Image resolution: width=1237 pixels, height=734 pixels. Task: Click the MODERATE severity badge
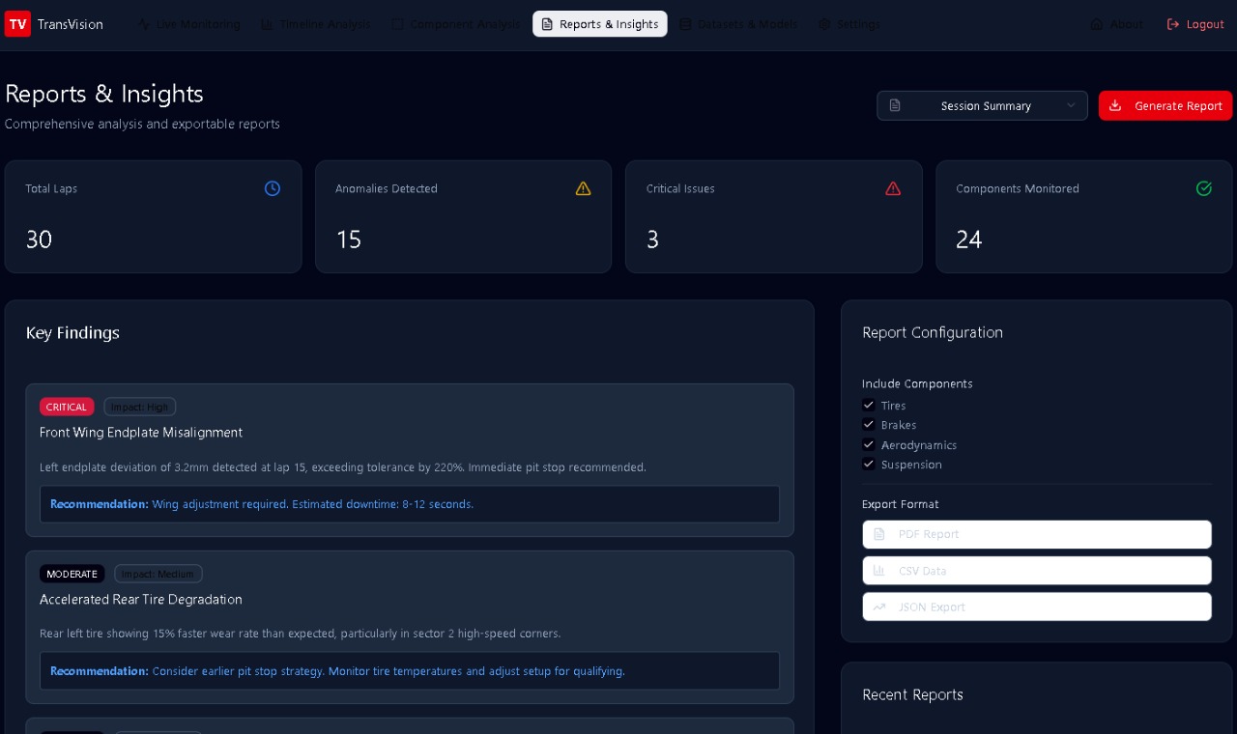(72, 574)
